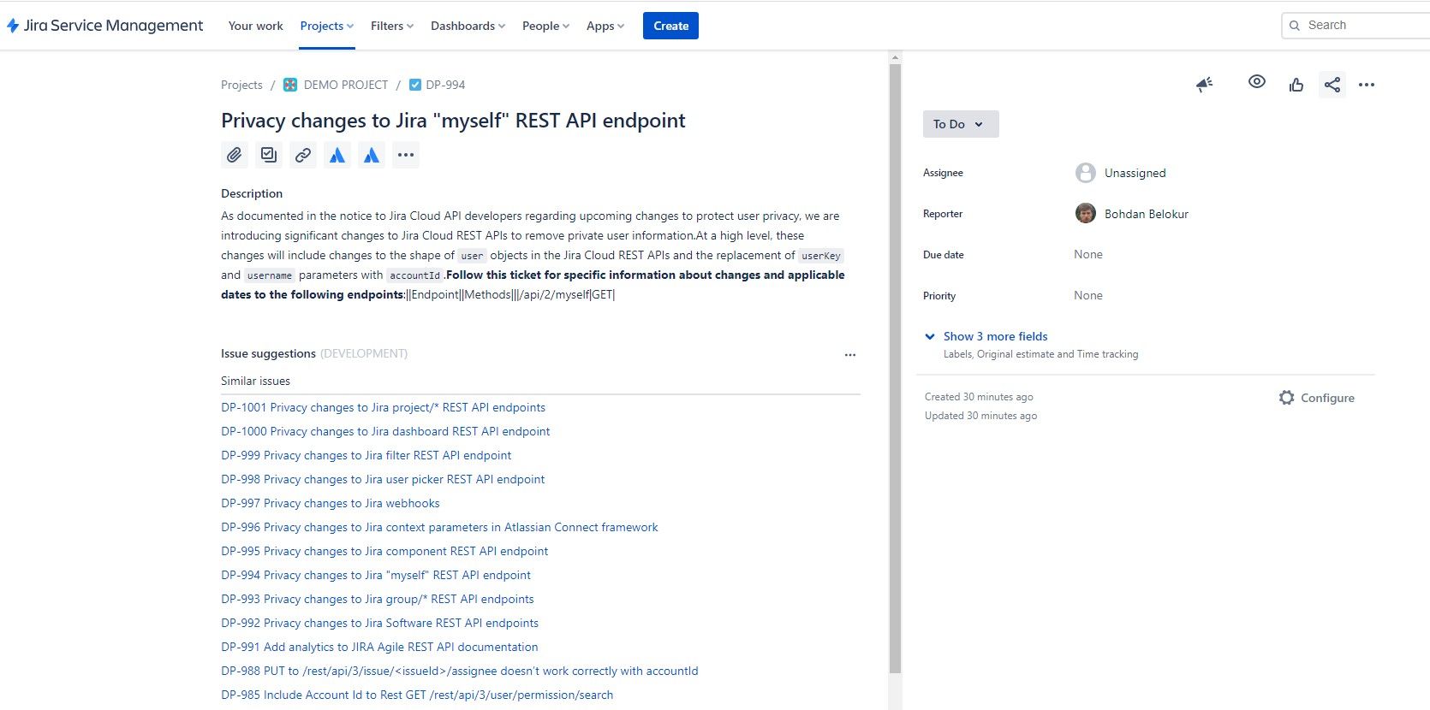Open DP-988 PUT assignee issue

point(460,671)
